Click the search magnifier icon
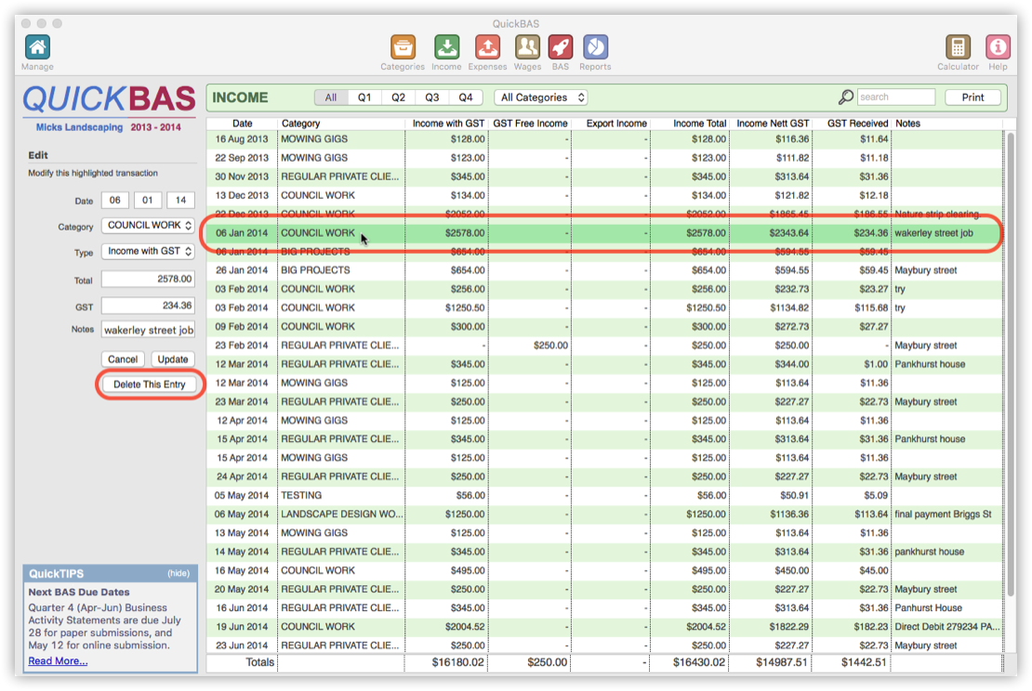The width and height of the screenshot is (1032, 691). [845, 97]
